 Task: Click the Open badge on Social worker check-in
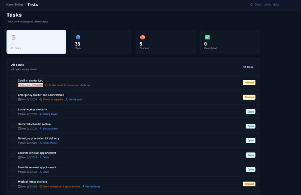251,112
